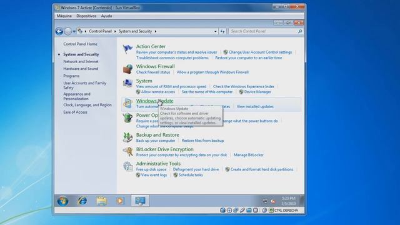
Task: Open the Windows Start orb
Action: click(x=62, y=201)
